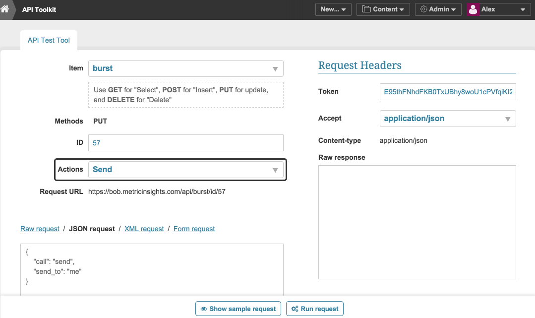Switch to the JSON request tab
The image size is (535, 318).
pos(92,229)
